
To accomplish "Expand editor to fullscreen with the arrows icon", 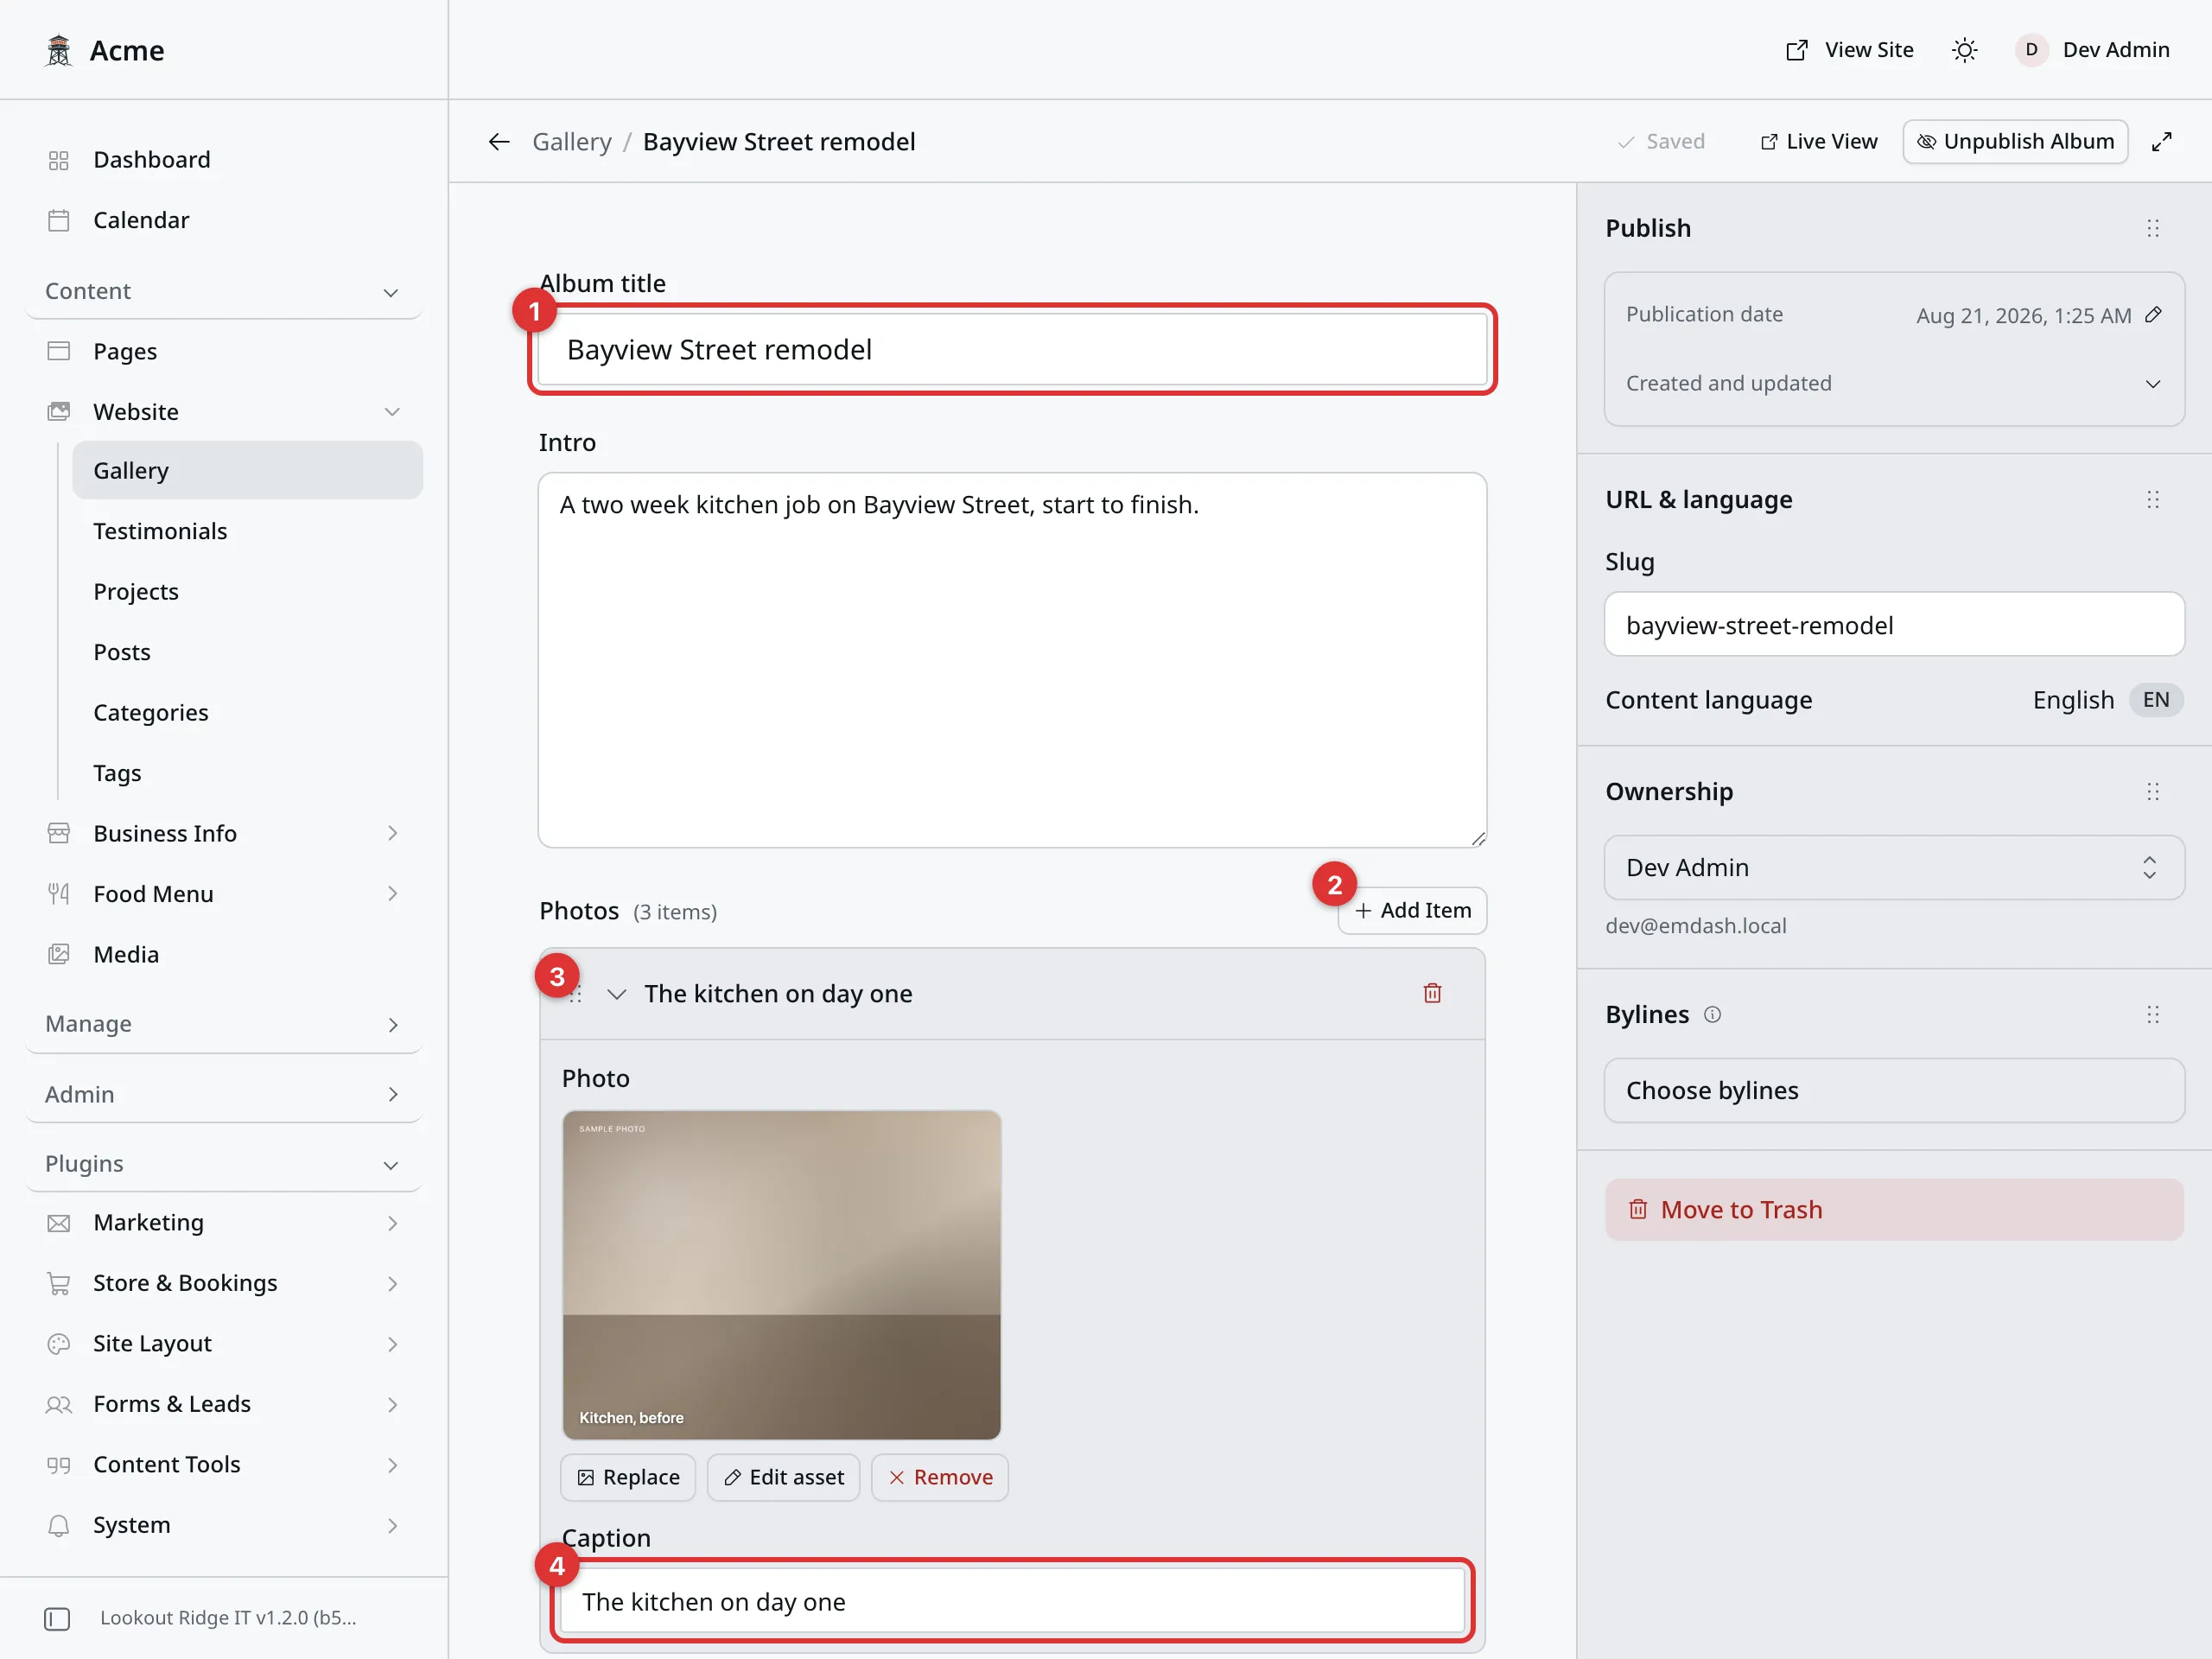I will pyautogui.click(x=2162, y=142).
